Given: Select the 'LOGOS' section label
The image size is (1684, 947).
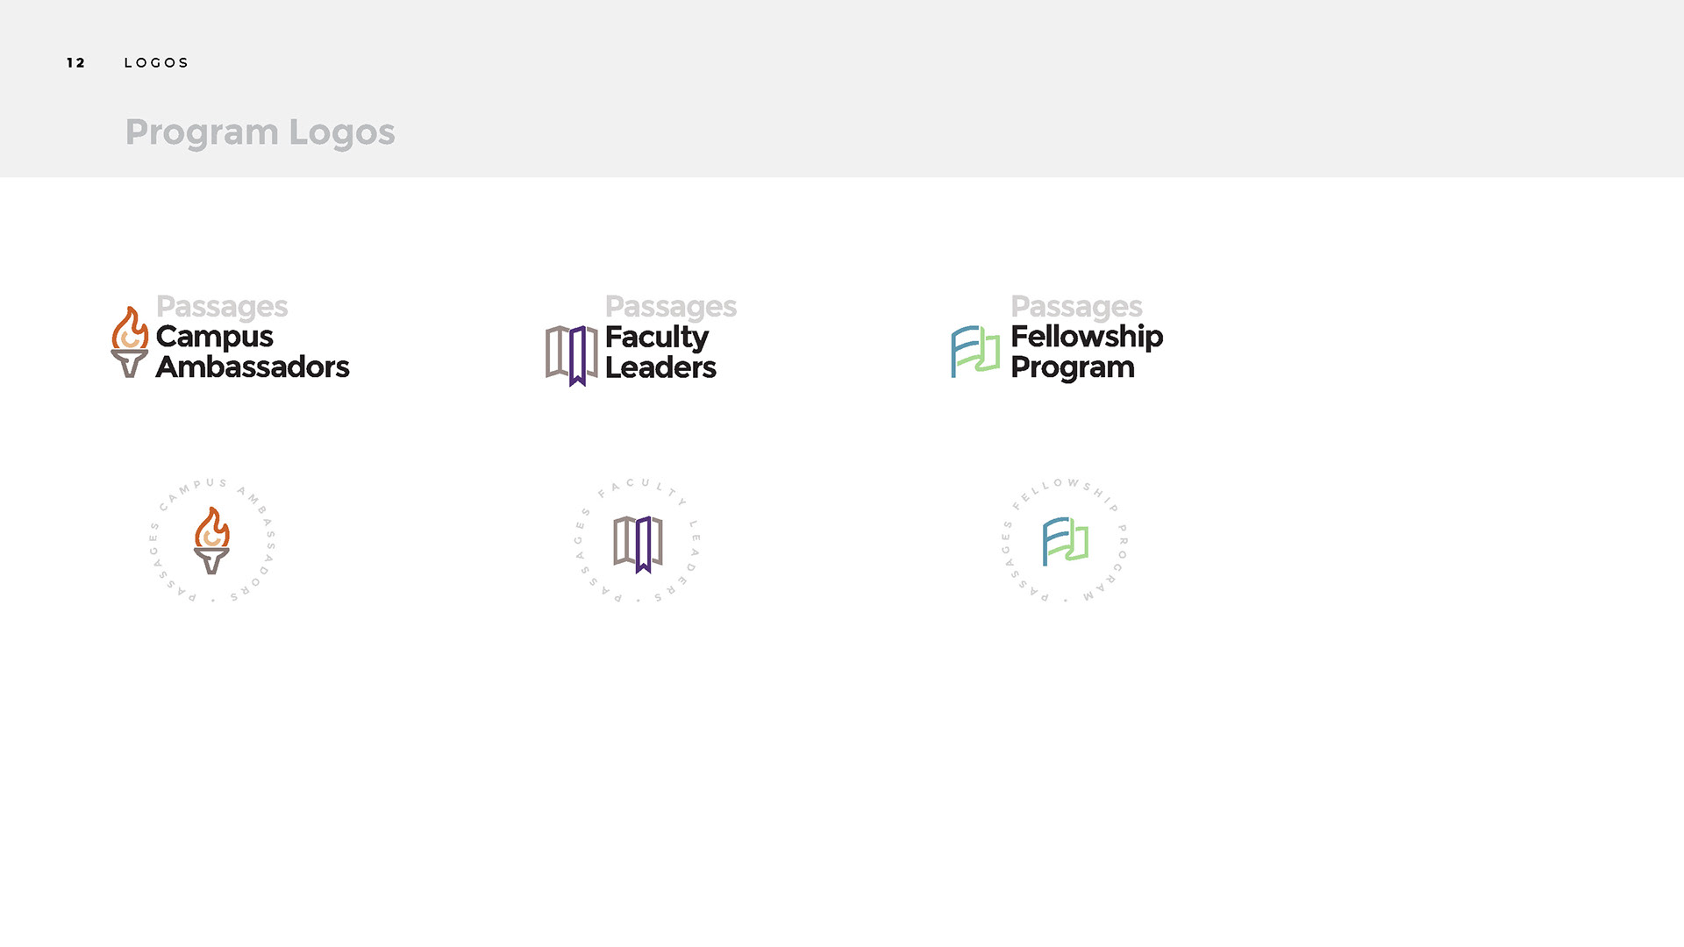Looking at the screenshot, I should (156, 63).
